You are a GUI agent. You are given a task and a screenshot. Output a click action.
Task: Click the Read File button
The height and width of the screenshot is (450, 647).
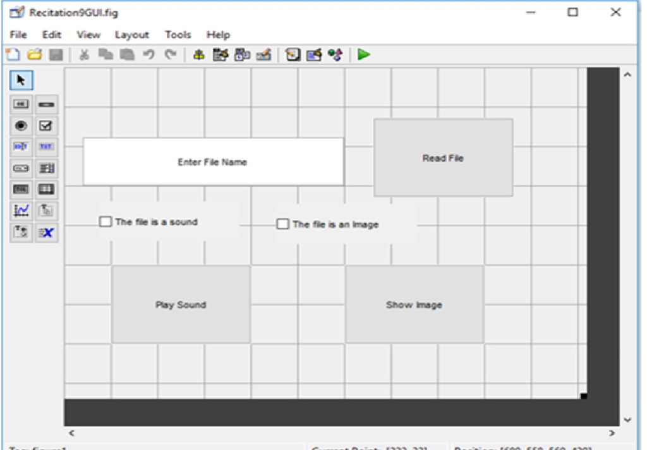(x=443, y=157)
